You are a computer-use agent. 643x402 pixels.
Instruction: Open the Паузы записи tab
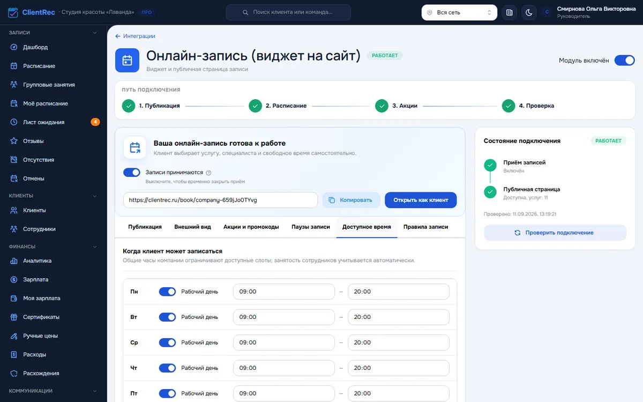point(311,227)
